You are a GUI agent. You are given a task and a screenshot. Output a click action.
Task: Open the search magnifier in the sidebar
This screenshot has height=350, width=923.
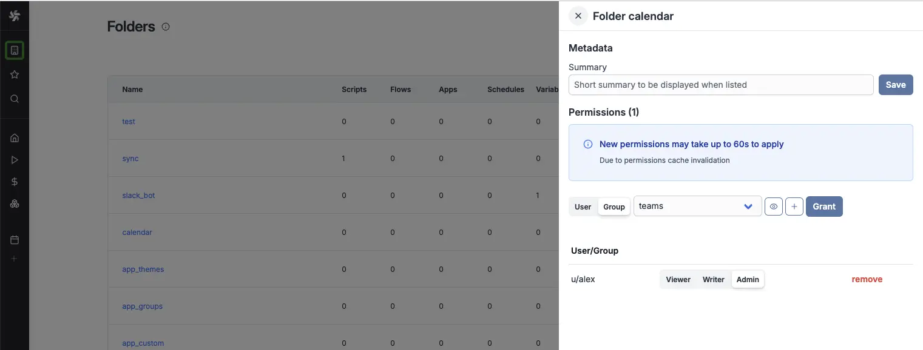tap(15, 99)
